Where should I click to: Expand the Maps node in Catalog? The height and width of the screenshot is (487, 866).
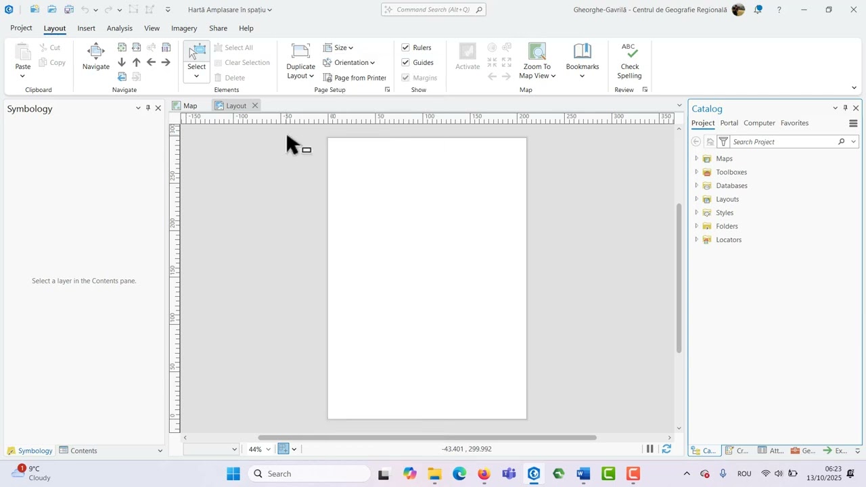pos(696,158)
